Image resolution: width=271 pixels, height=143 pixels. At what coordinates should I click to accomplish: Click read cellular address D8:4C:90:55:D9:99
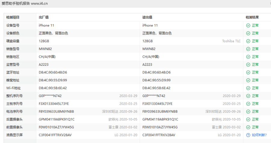click(156, 80)
